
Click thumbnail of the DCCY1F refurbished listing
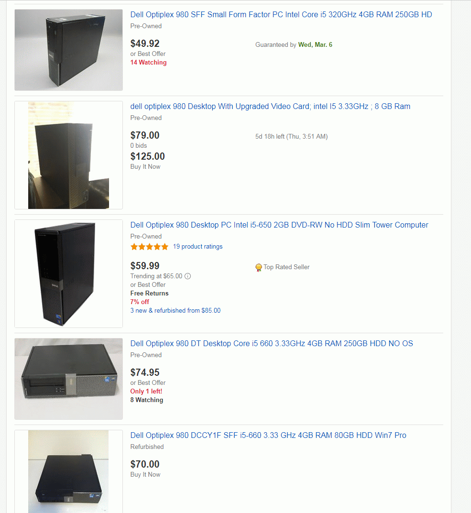tap(68, 471)
